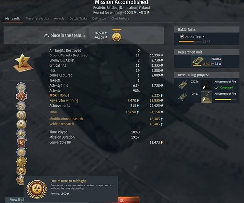Click the CM11 tank icon

[183, 97]
